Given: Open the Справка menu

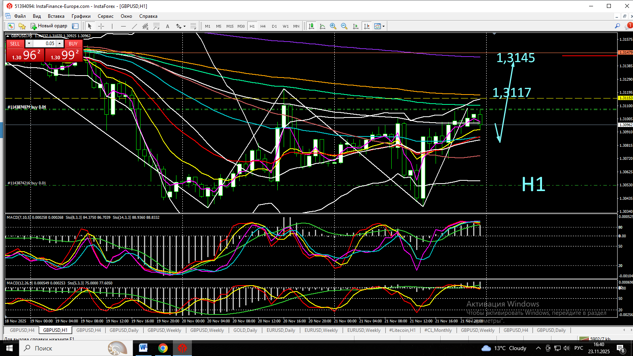Looking at the screenshot, I should point(148,16).
